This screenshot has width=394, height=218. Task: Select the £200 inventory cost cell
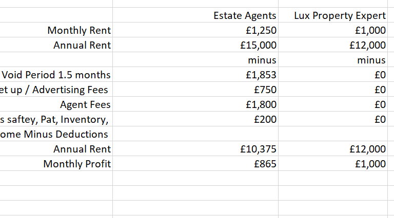coord(265,120)
